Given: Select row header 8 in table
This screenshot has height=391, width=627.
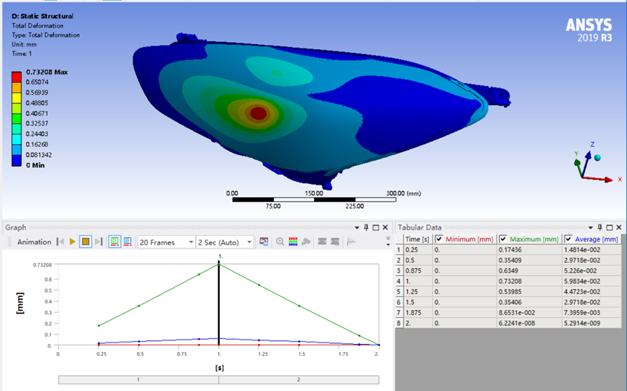Looking at the screenshot, I should click(x=399, y=323).
